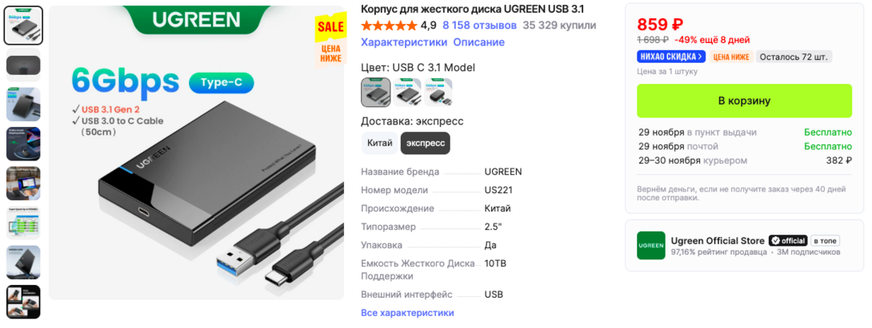Open the 8 158 отзывов reviews link

(x=479, y=26)
